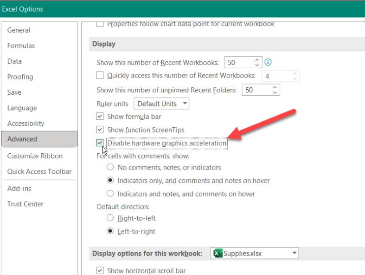Screen dimensions: 365x275
Task: Select No comments, notes, or indicators
Action: tap(110, 167)
